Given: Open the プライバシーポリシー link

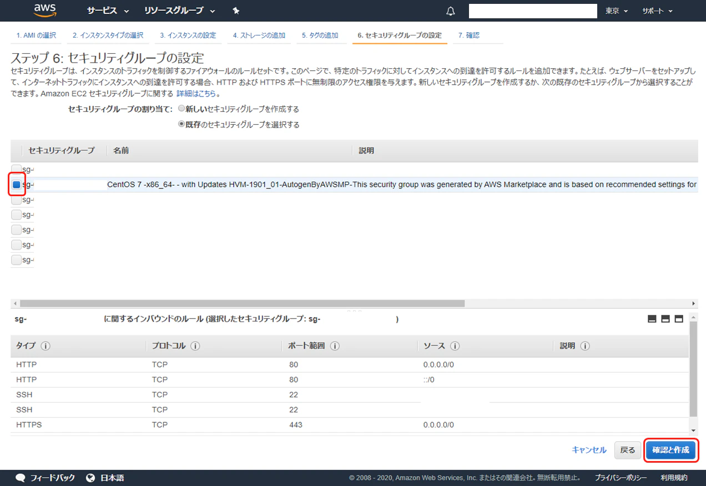Looking at the screenshot, I should pos(621,478).
